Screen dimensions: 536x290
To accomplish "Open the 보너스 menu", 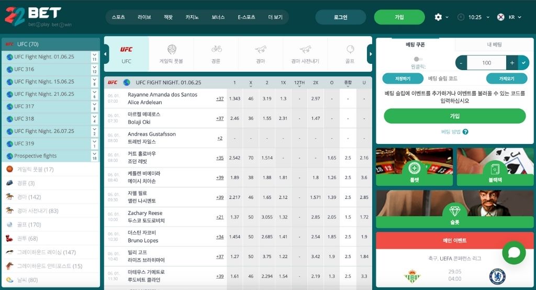I will [218, 17].
